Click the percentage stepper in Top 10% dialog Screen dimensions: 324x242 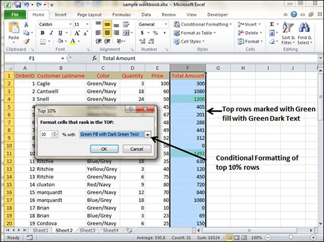coord(54,135)
